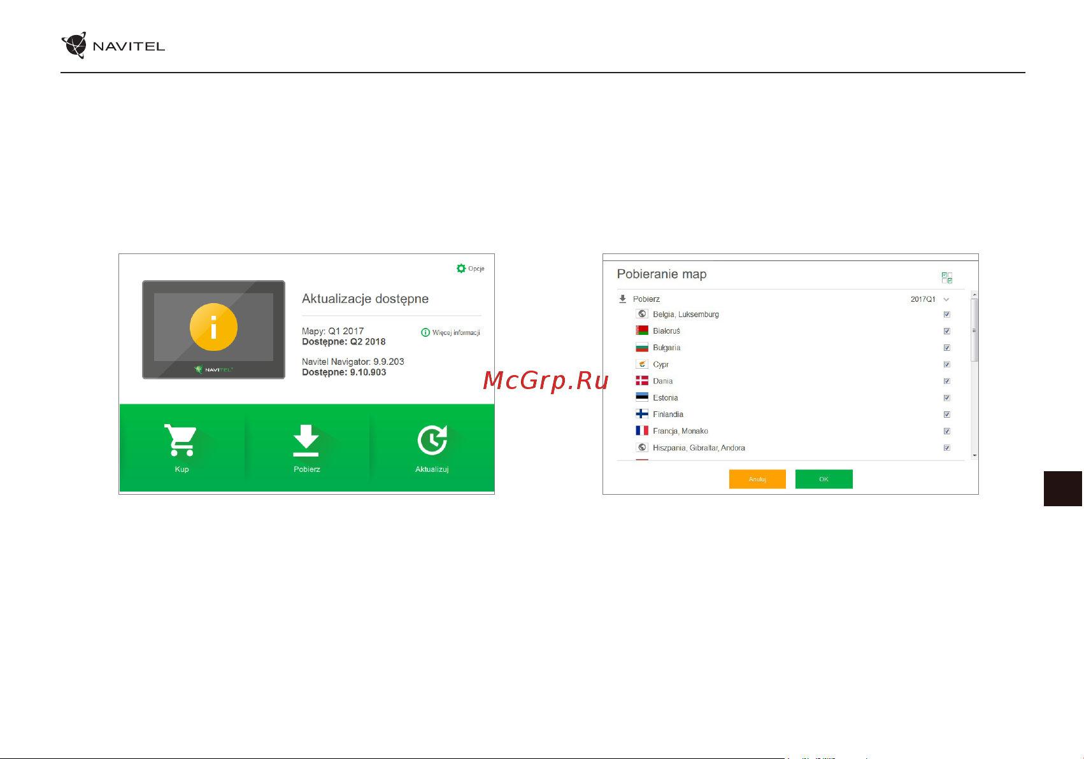Image resolution: width=1084 pixels, height=759 pixels.
Task: Click the Cypr flag icon
Action: coord(642,364)
